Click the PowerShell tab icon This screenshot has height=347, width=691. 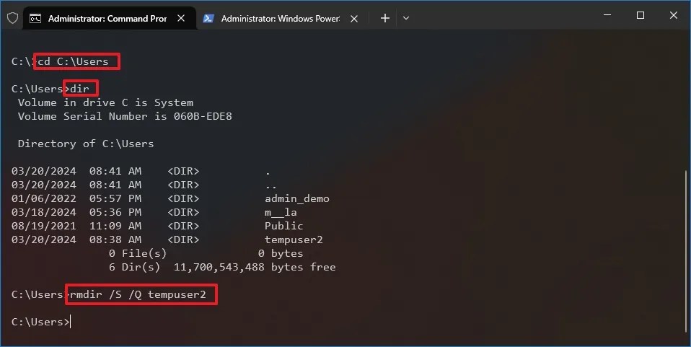208,19
